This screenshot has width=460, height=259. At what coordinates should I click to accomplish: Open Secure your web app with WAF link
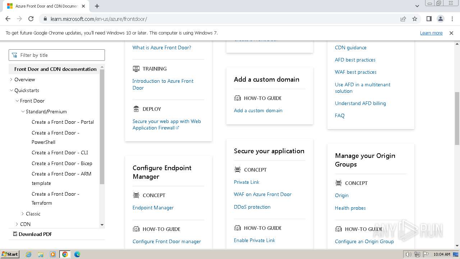coord(167,124)
